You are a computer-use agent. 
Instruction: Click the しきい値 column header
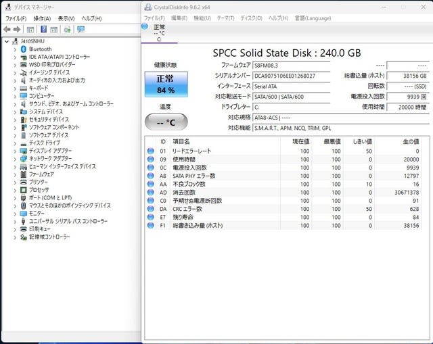pyautogui.click(x=363, y=142)
